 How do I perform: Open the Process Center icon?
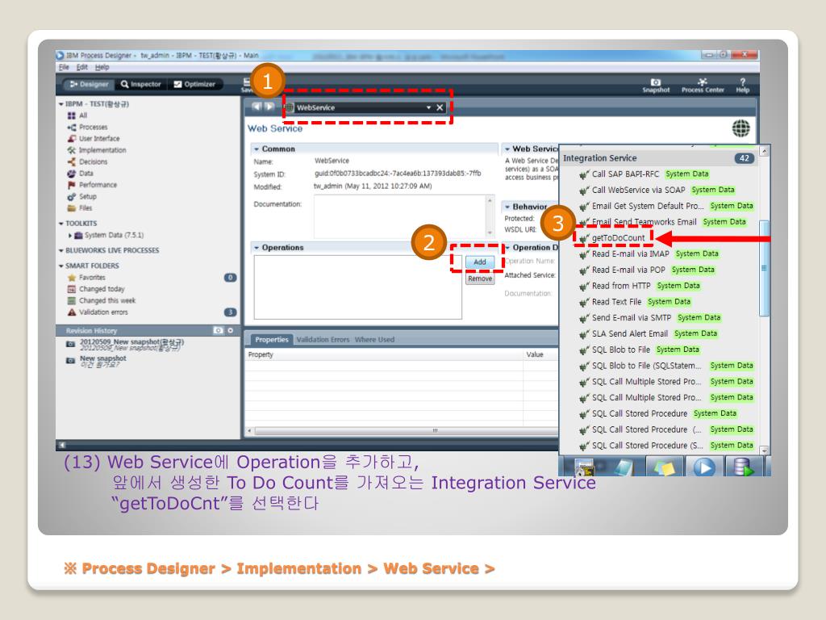[703, 82]
